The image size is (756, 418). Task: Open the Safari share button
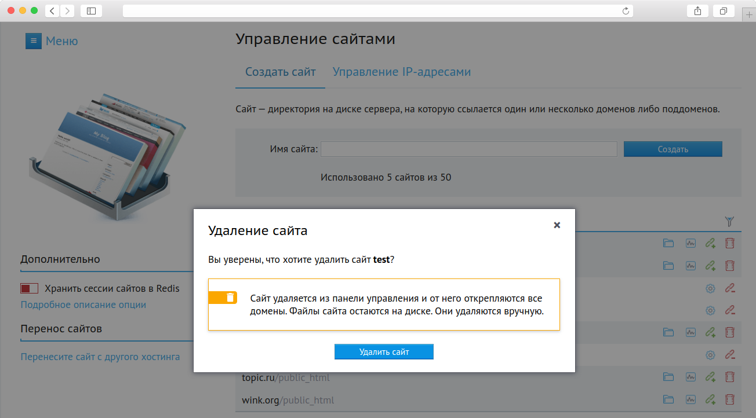pyautogui.click(x=697, y=10)
